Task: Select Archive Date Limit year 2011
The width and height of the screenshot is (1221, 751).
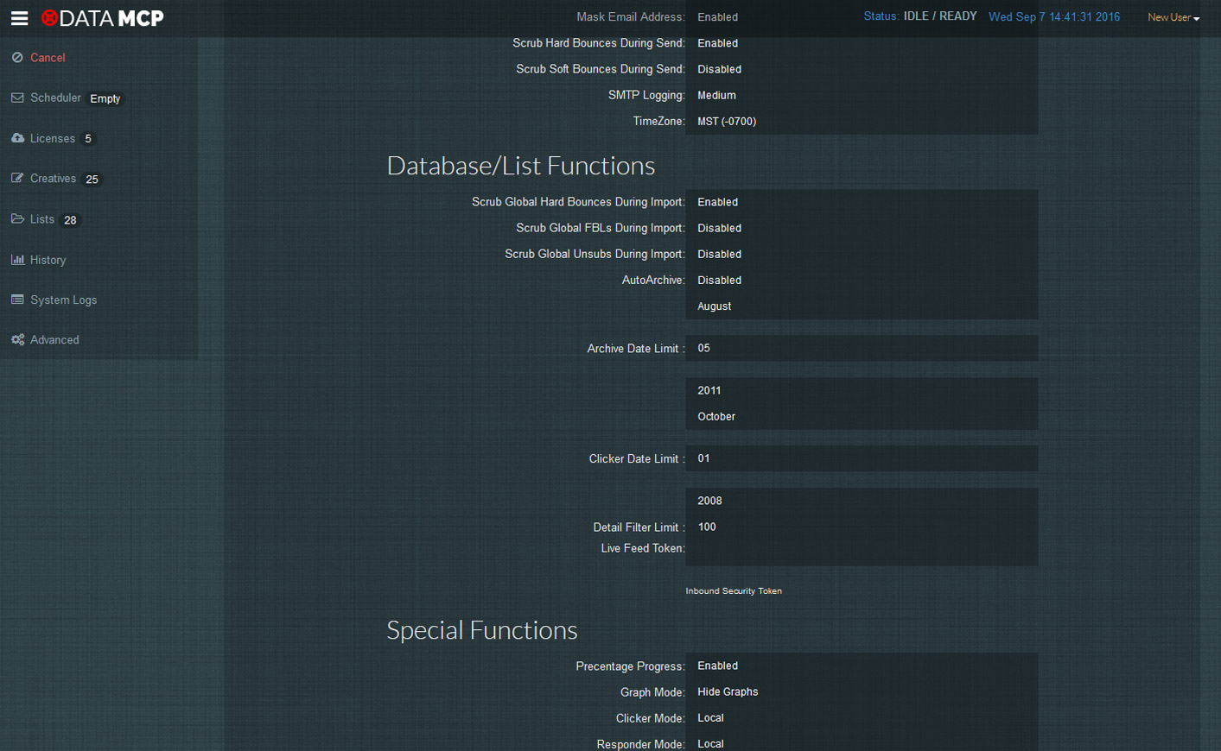Action: [x=862, y=390]
